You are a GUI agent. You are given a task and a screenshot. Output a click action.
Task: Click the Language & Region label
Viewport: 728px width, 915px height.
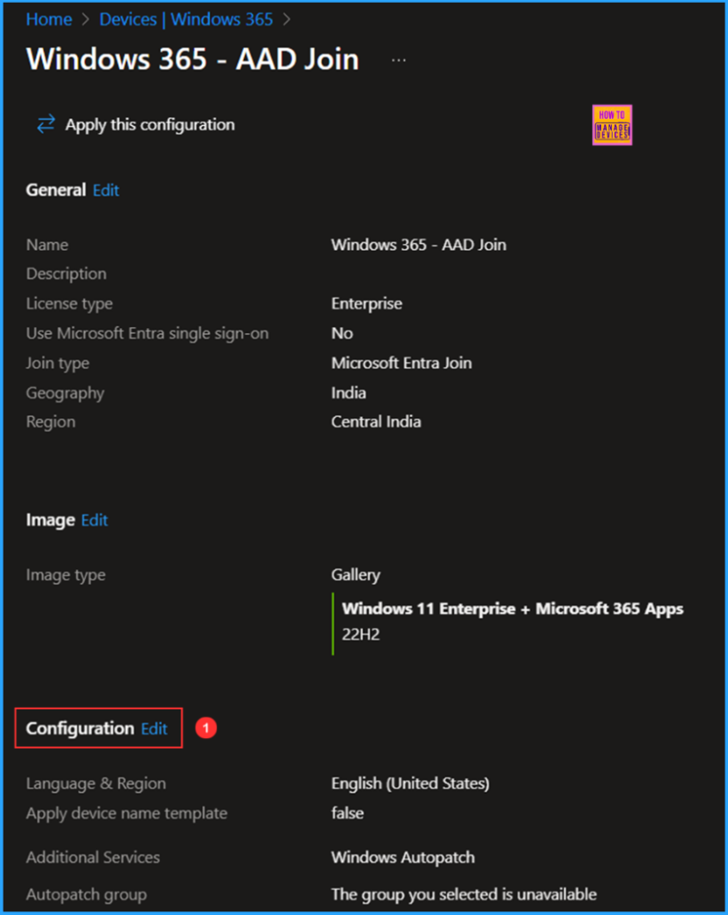pos(96,784)
